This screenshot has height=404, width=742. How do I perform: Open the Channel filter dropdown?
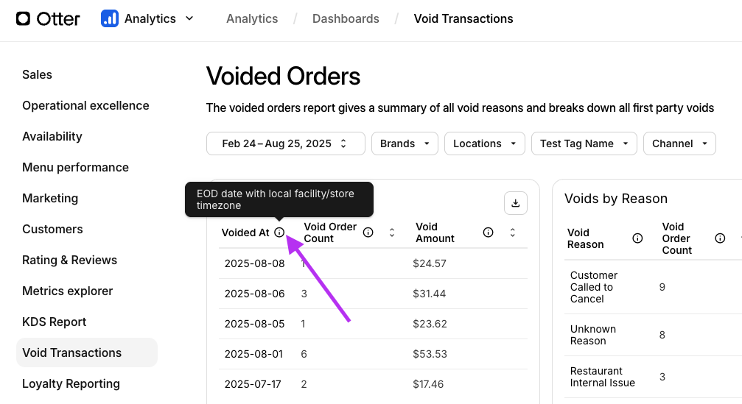pyautogui.click(x=679, y=143)
